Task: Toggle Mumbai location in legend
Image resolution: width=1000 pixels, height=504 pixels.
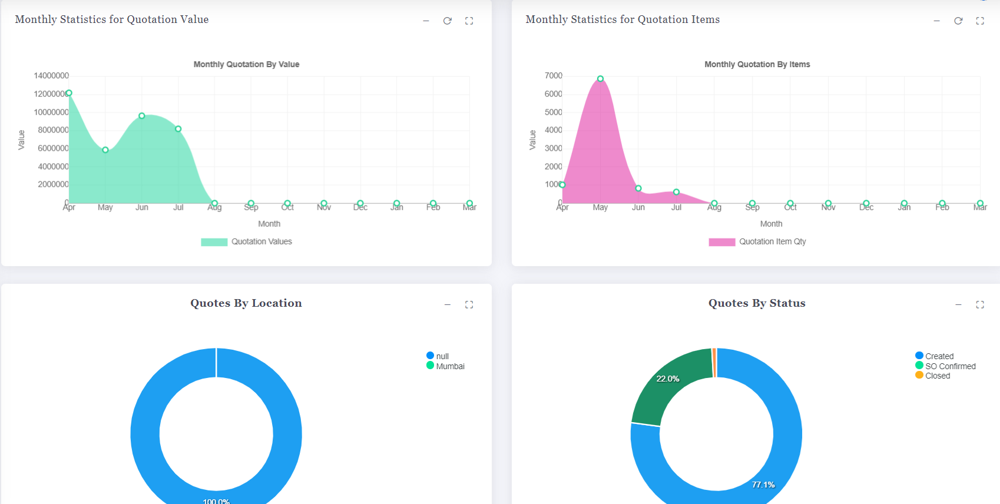Action: click(x=445, y=366)
